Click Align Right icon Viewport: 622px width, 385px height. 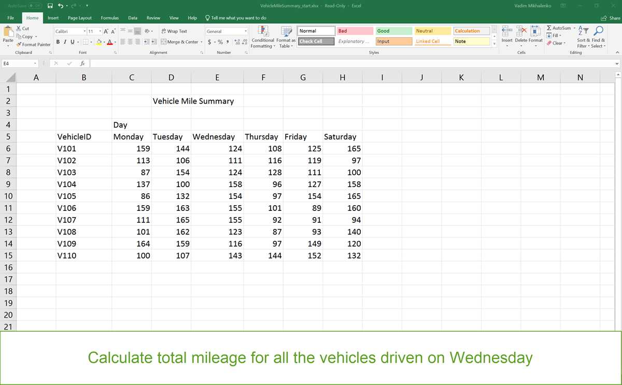pyautogui.click(x=138, y=42)
